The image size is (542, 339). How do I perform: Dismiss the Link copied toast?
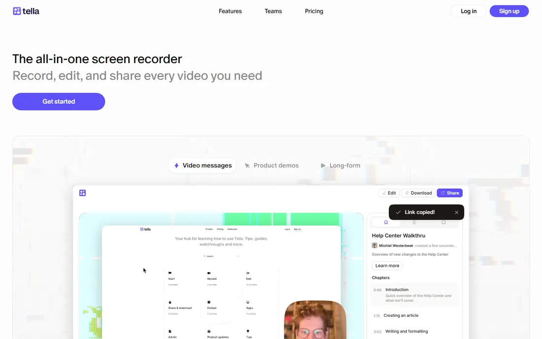tap(457, 212)
